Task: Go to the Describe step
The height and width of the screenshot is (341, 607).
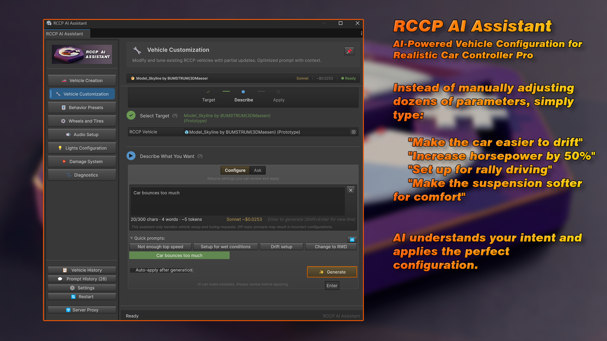Action: click(243, 97)
